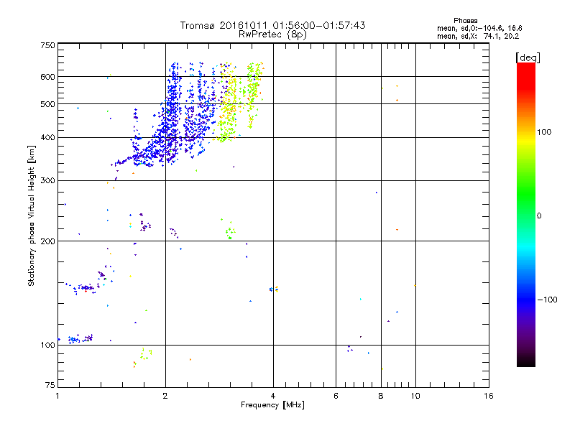Image resolution: width=575 pixels, height=431 pixels.
Task: Click colorbar tick label '-100'
Action: [x=547, y=300]
